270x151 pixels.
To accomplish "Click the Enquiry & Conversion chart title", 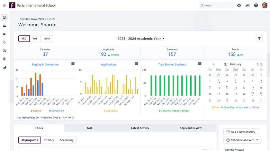I will pos(45,64).
